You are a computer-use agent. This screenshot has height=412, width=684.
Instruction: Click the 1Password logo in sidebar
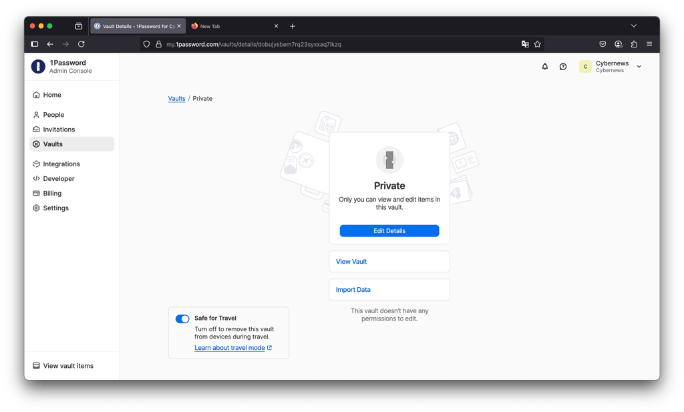[38, 66]
